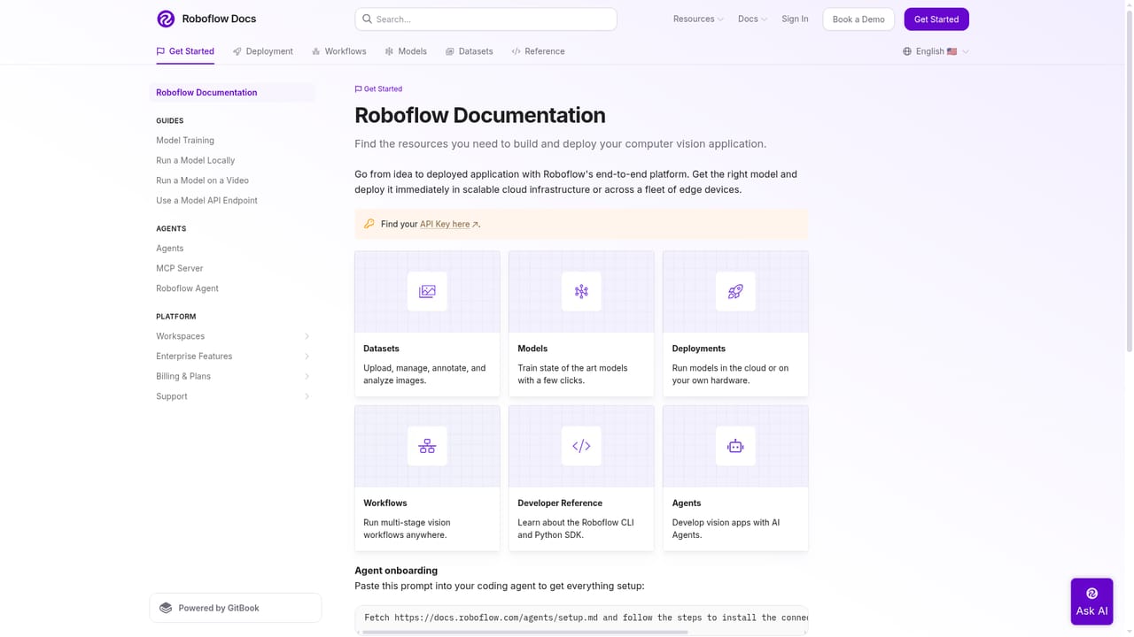Click the Get Started breadcrumb above title
Viewport: 1134px width, 637px height.
(x=378, y=88)
